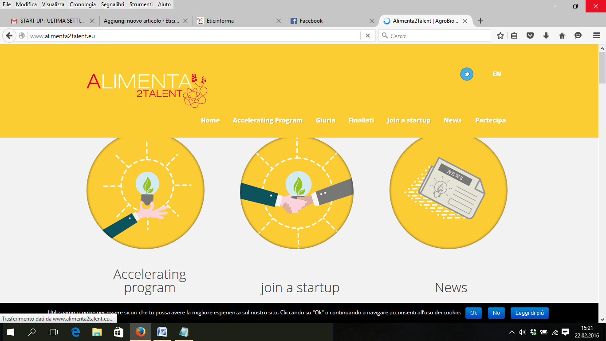Screen dimensions: 606x341
Task: Click Leggi di più cookie button
Action: pos(529,313)
